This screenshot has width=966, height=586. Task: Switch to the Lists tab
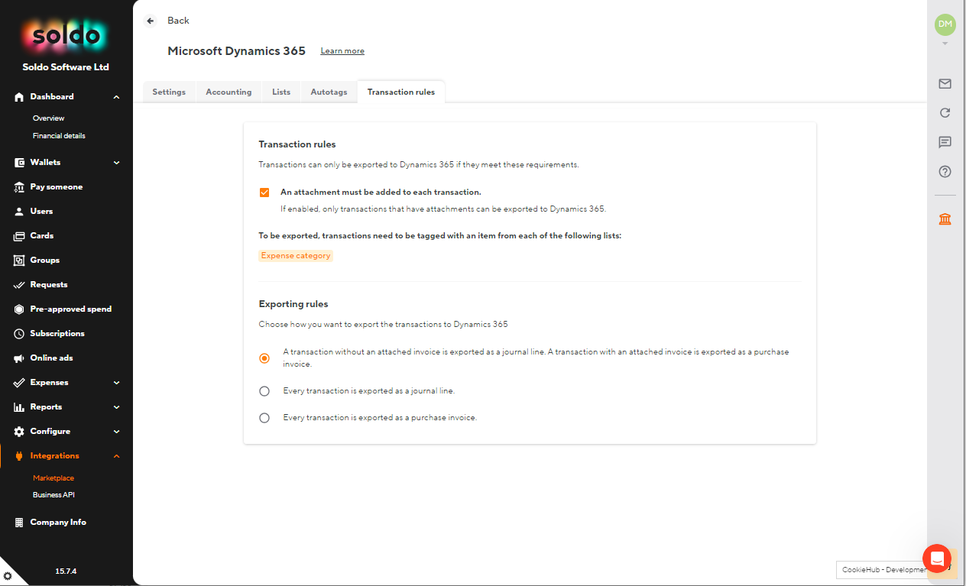click(281, 92)
